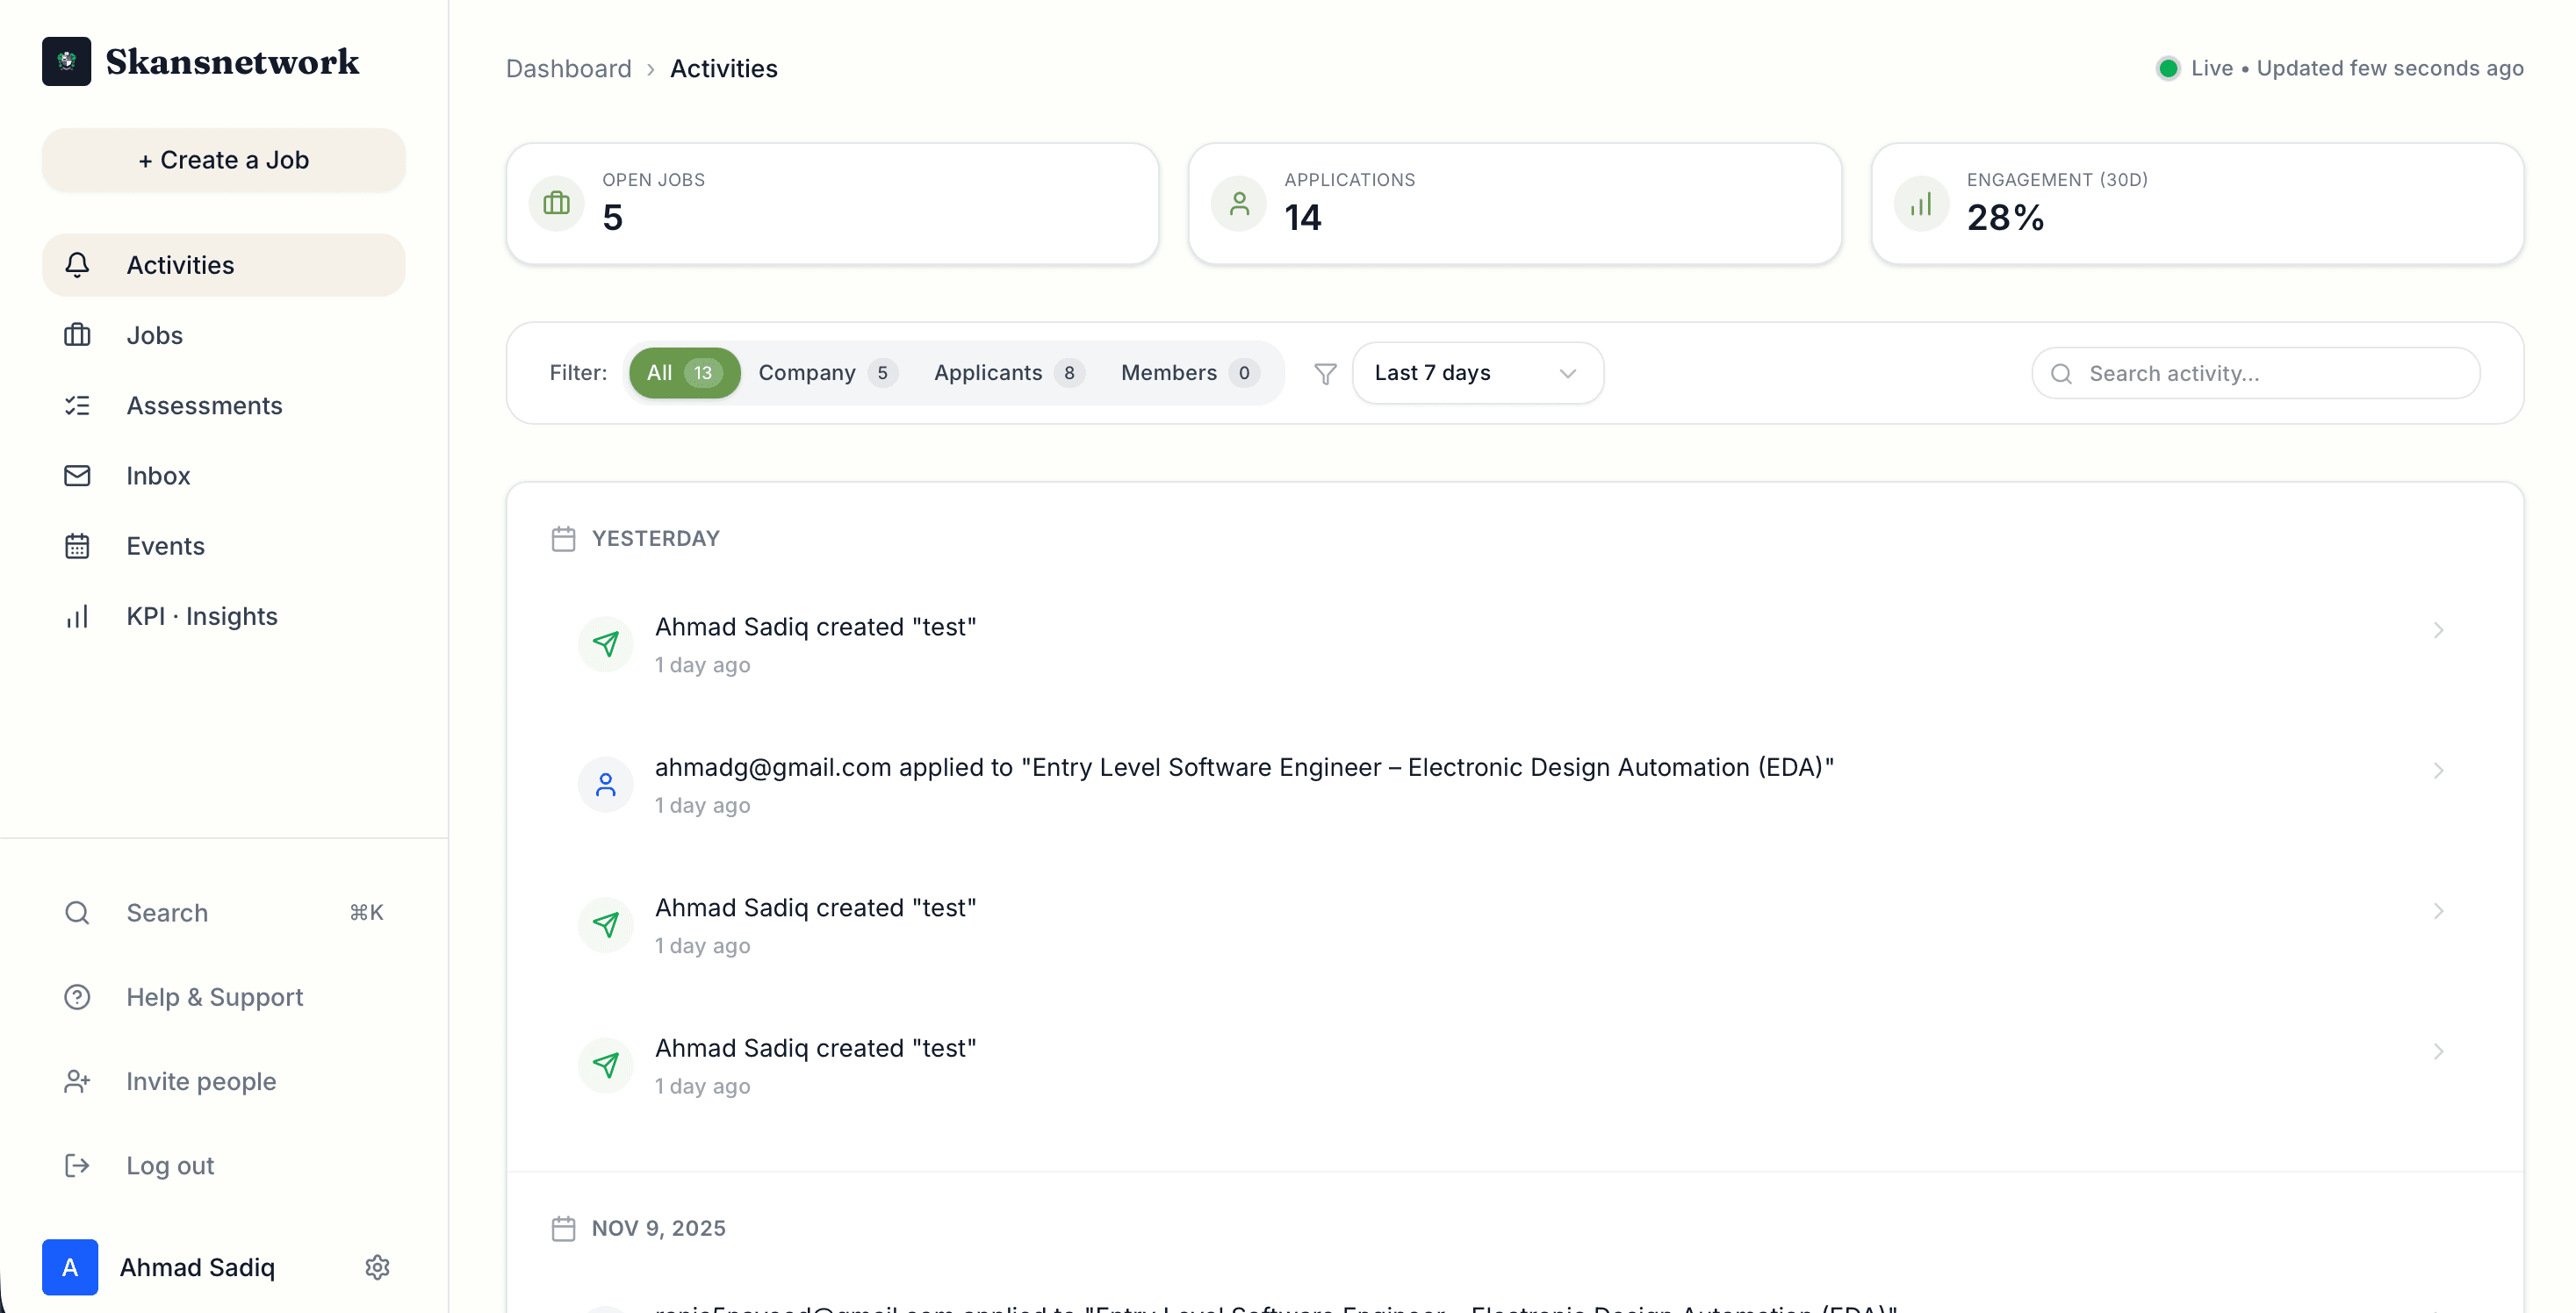Open the advanced filter funnel icon
This screenshot has height=1313, width=2576.
click(x=1325, y=373)
